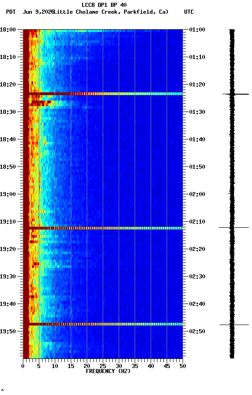The height and width of the screenshot is (395, 252).
Task: Click the 20 Hz frequency axis label
Action: pyautogui.click(x=87, y=366)
